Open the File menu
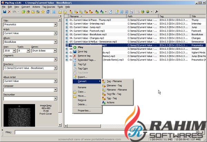207x142 pixels. [x=4, y=7]
